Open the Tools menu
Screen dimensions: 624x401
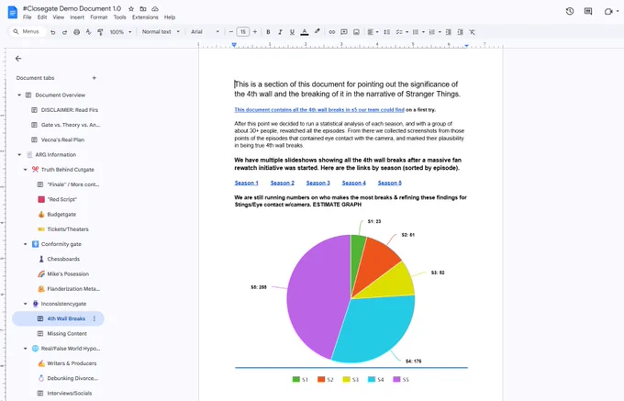[x=120, y=17]
